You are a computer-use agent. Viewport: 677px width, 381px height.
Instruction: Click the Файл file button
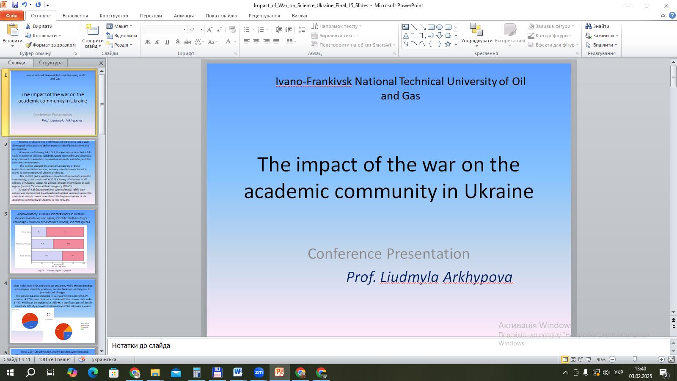point(12,16)
